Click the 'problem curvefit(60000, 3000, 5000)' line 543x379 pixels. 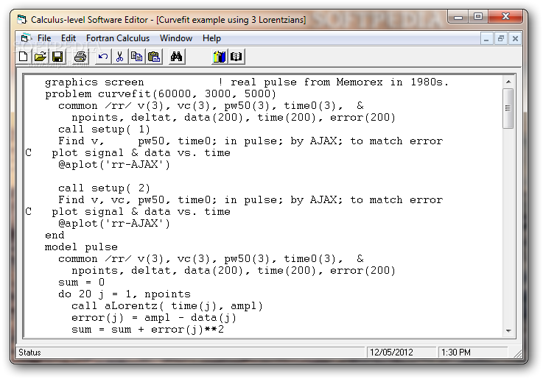click(161, 93)
